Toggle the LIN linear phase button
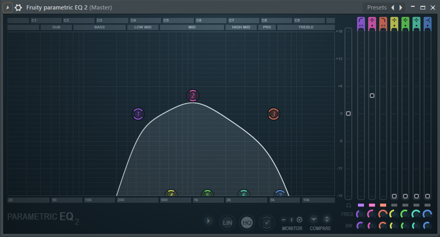440x237 pixels. pyautogui.click(x=227, y=222)
